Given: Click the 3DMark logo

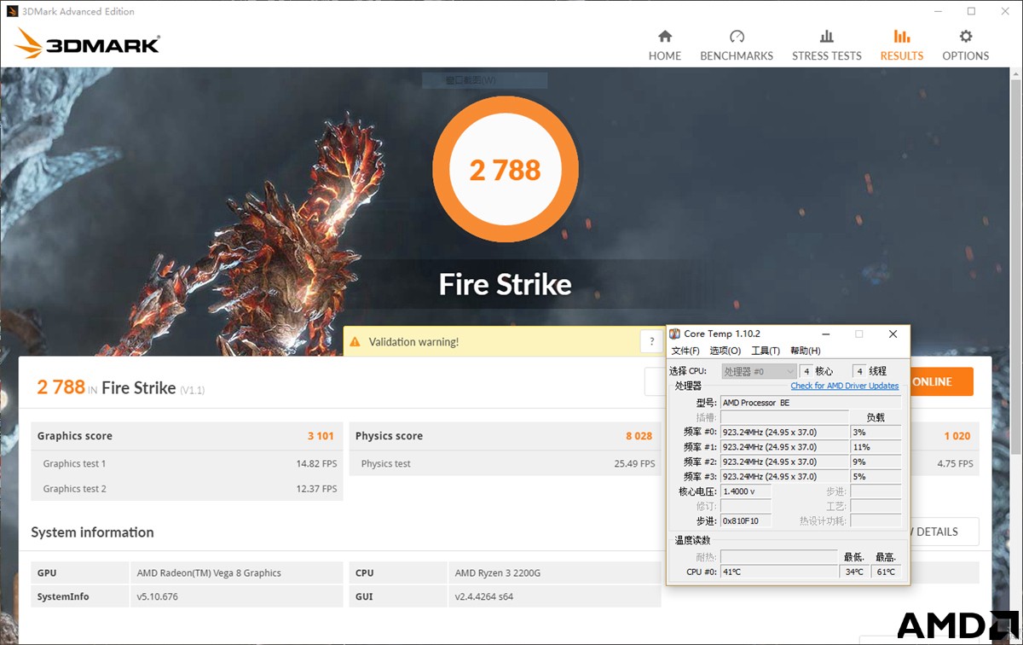Looking at the screenshot, I should pos(88,44).
